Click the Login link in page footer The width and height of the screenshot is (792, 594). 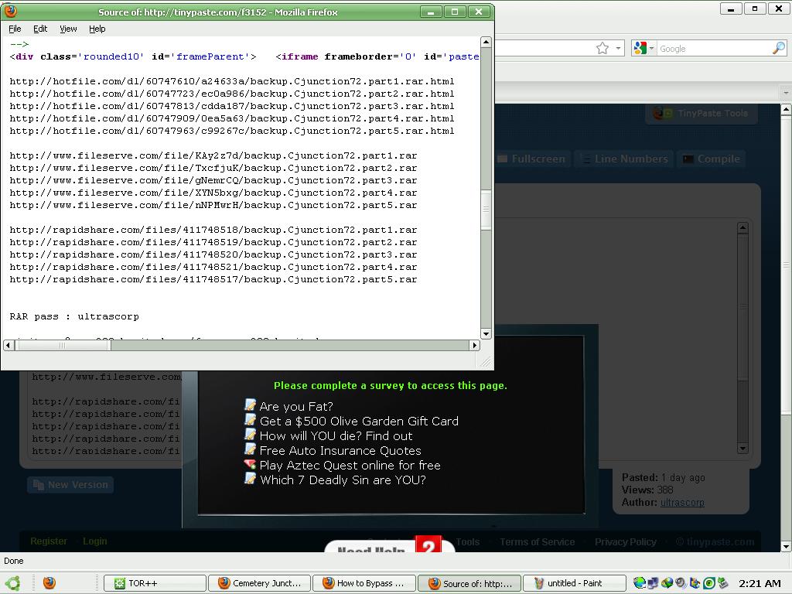click(95, 541)
